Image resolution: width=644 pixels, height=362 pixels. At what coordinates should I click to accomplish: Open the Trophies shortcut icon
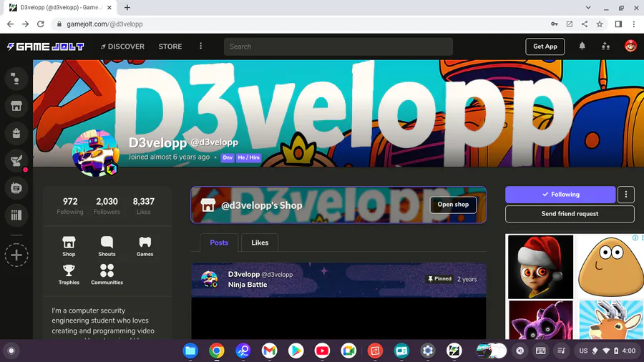(x=69, y=274)
